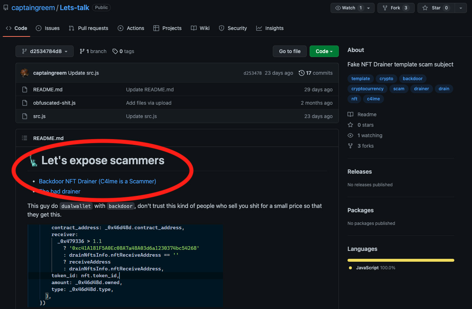
Task: Open the Actions tab
Action: pyautogui.click(x=131, y=28)
